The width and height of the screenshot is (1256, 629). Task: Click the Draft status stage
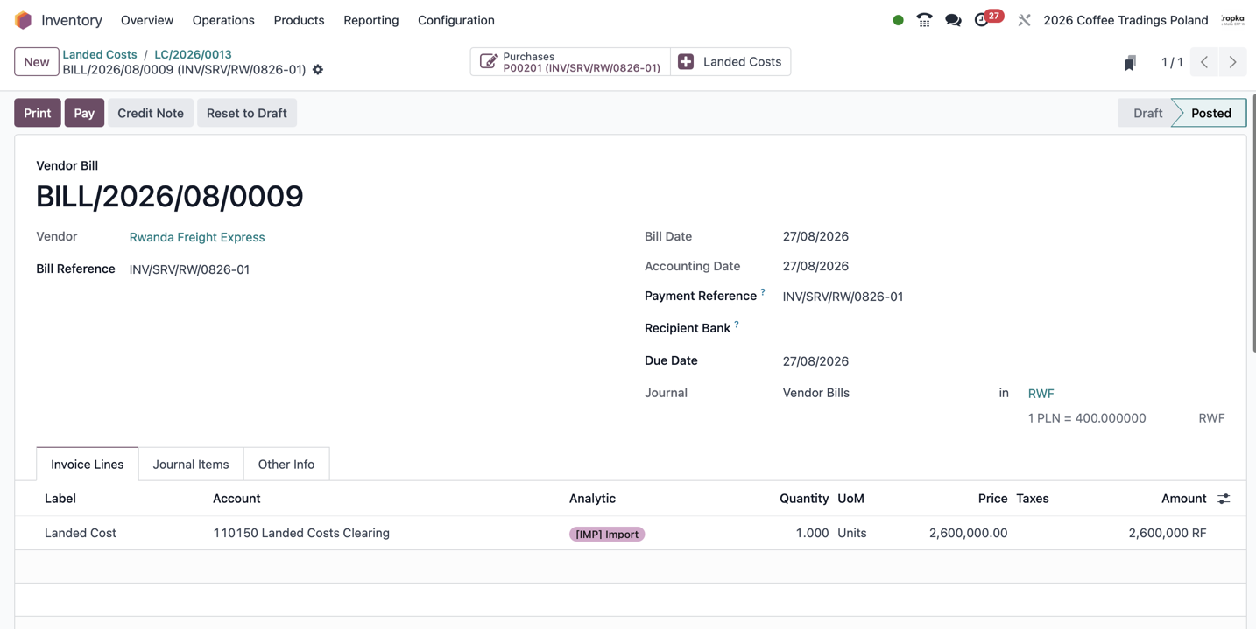point(1147,113)
